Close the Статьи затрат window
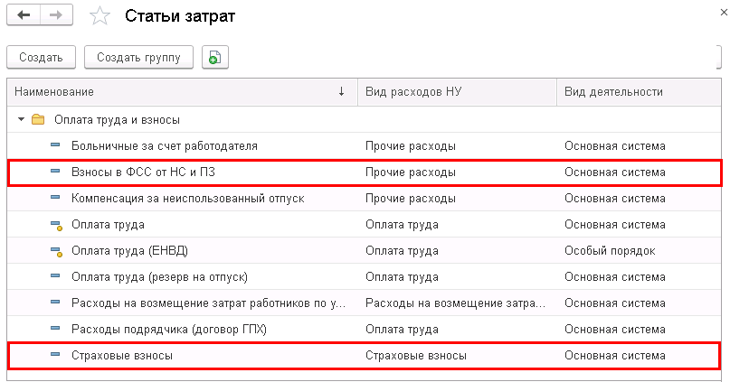 click(x=725, y=13)
